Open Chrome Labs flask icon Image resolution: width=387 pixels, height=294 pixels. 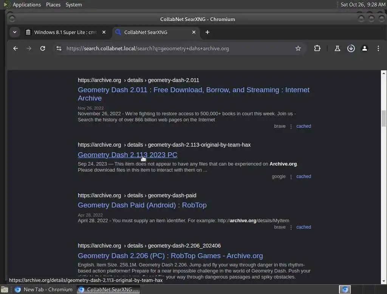pos(337,48)
